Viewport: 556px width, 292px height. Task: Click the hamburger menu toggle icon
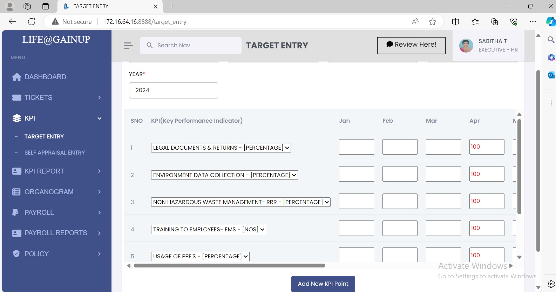pyautogui.click(x=128, y=46)
